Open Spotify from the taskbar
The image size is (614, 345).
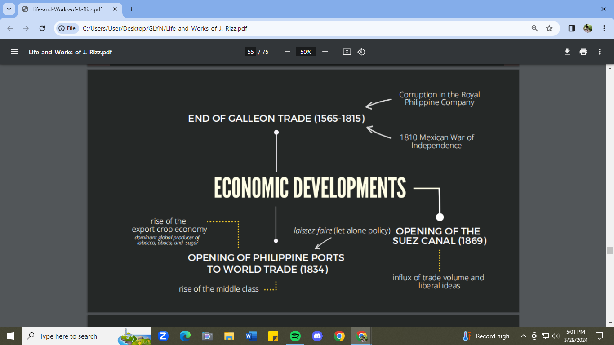point(295,336)
